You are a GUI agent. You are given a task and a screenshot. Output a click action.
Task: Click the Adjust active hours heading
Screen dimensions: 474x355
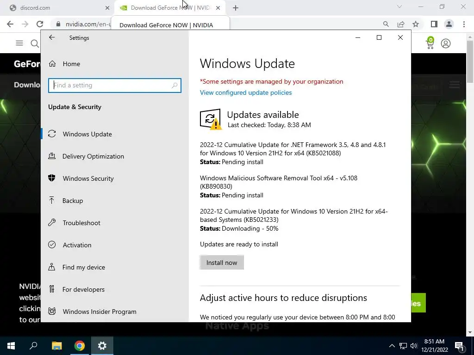pyautogui.click(x=283, y=298)
